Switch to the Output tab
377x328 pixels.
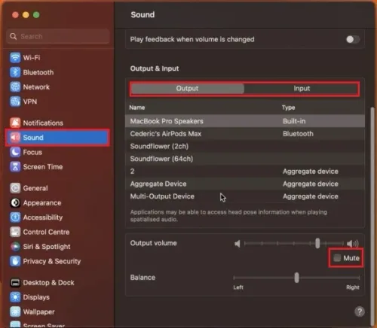(x=188, y=89)
